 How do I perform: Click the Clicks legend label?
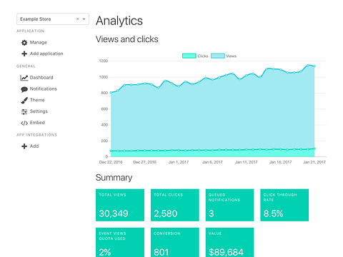click(203, 56)
